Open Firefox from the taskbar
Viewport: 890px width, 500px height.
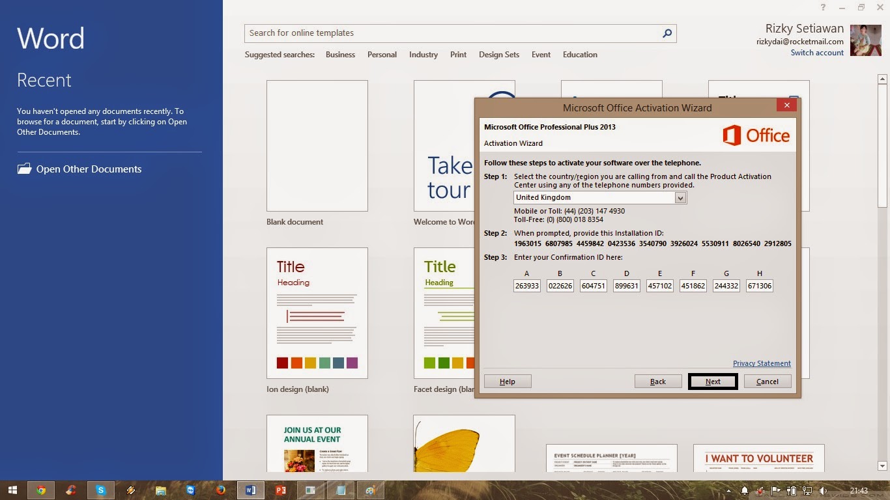(221, 490)
